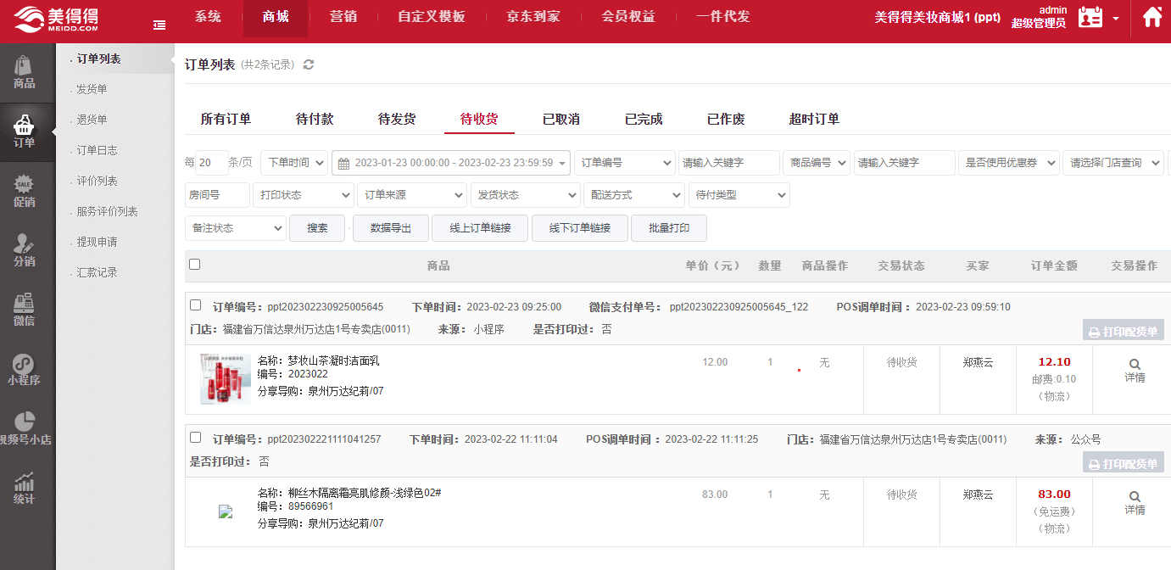Collapse sidebar using menu toggle icon
Viewport: 1171px width, 570px height.
(159, 25)
